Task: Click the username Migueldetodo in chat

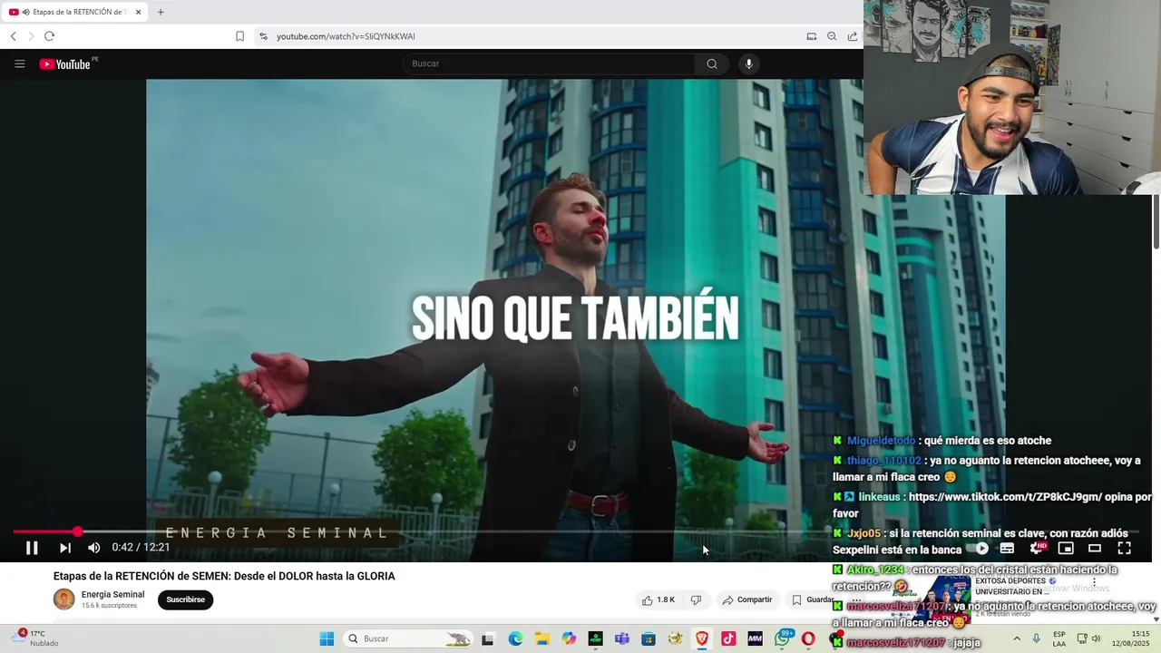Action: [881, 441]
